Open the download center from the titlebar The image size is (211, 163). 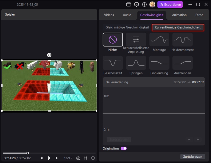[145, 4]
